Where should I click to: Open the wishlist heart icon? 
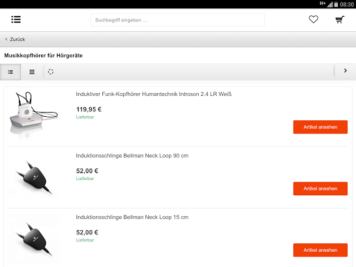pyautogui.click(x=314, y=19)
